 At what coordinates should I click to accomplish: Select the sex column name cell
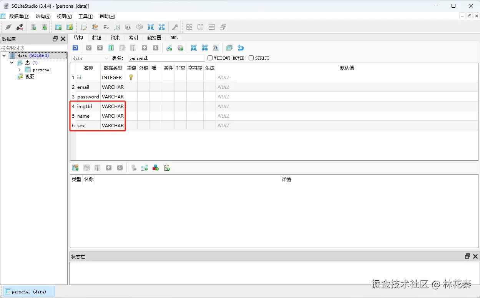click(x=88, y=125)
